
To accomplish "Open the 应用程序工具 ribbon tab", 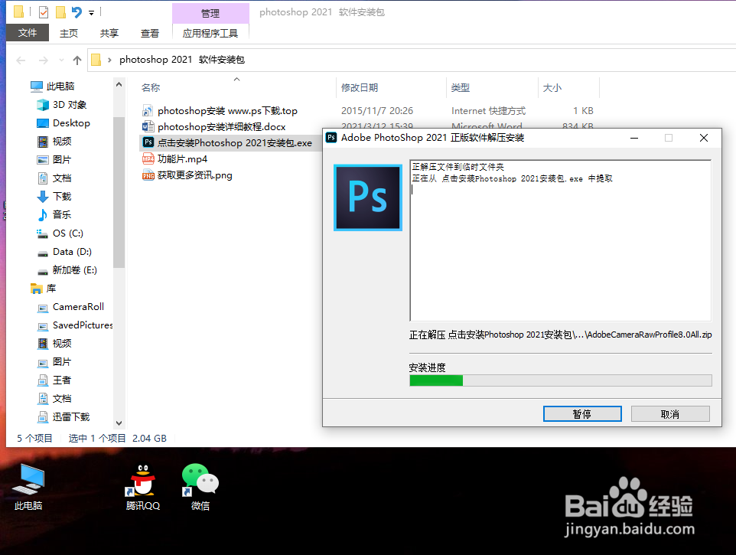I will click(x=210, y=33).
